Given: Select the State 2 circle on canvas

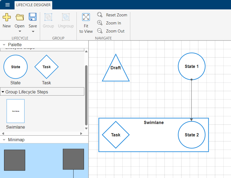Looking at the screenshot, I should click(191, 135).
